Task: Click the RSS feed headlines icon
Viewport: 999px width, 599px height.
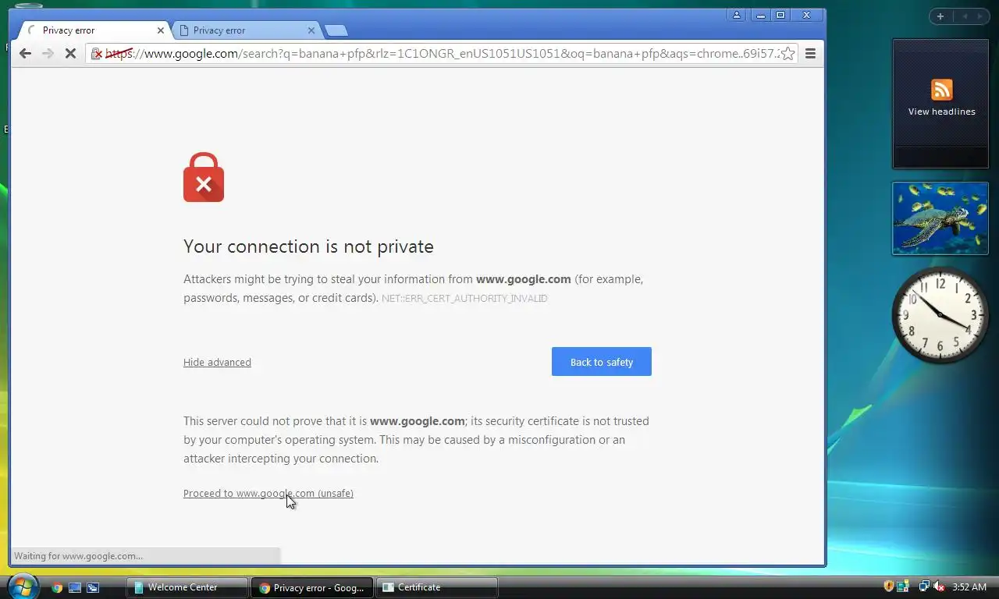Action: 941,89
